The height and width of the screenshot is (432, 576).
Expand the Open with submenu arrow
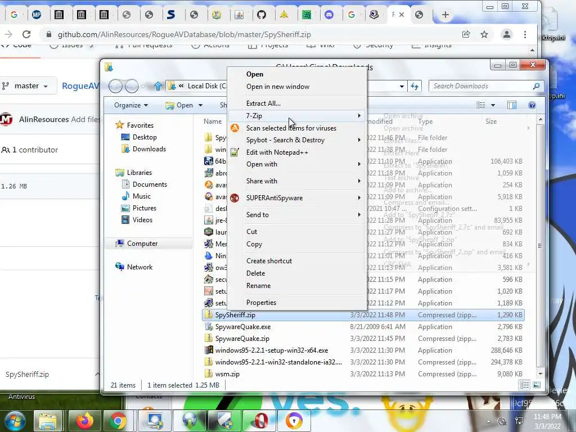(359, 164)
